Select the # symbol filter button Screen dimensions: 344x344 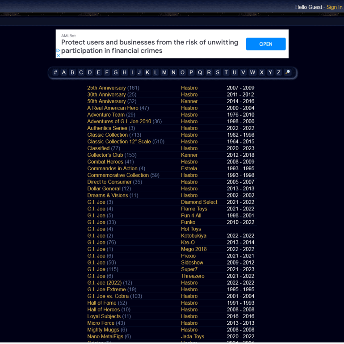[55, 72]
